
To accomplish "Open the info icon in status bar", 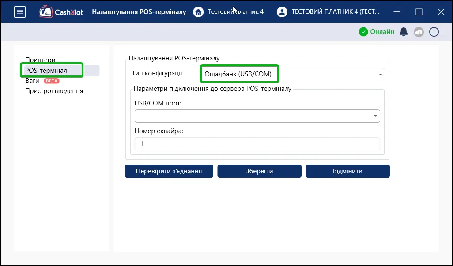I will click(x=434, y=32).
